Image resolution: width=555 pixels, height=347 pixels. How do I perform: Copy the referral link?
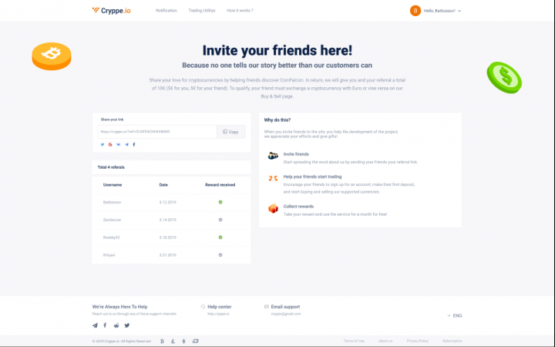point(230,132)
